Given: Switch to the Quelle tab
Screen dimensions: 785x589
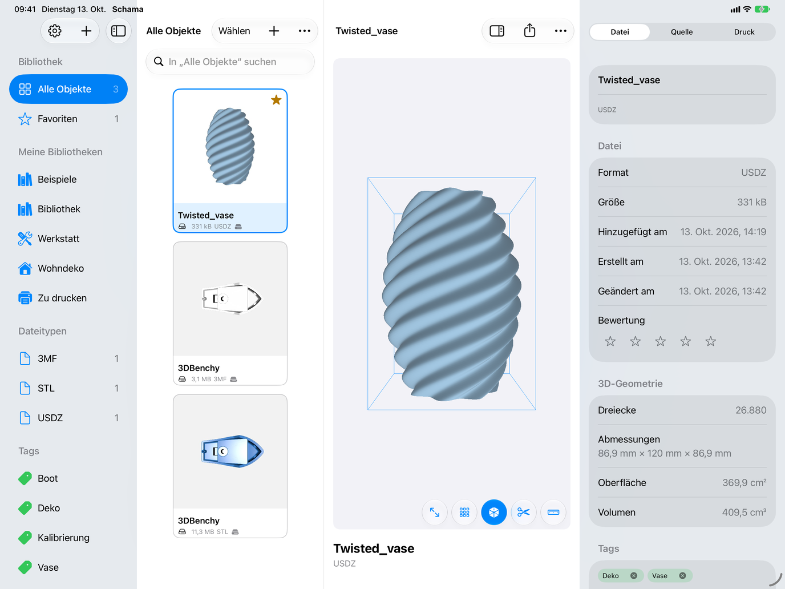Looking at the screenshot, I should pos(682,32).
